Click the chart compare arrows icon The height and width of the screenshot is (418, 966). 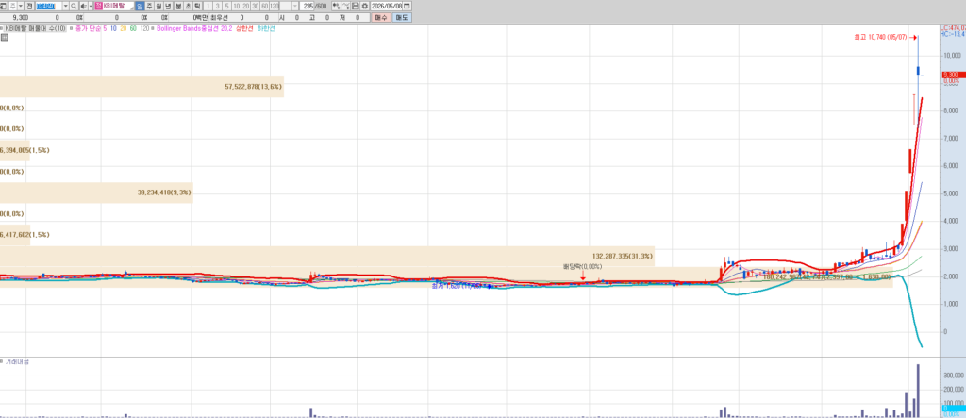tap(336, 6)
